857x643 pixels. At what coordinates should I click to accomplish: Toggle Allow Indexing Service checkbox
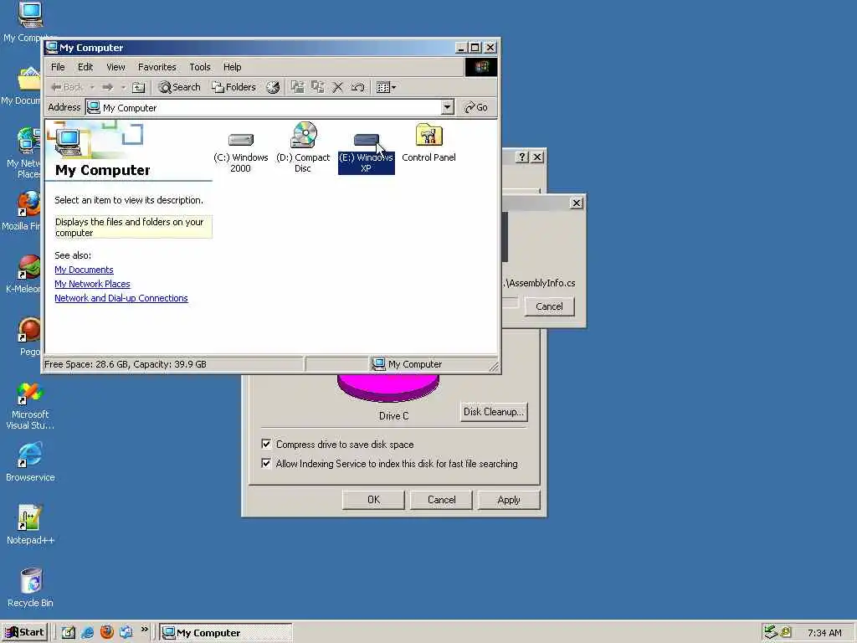tap(266, 463)
